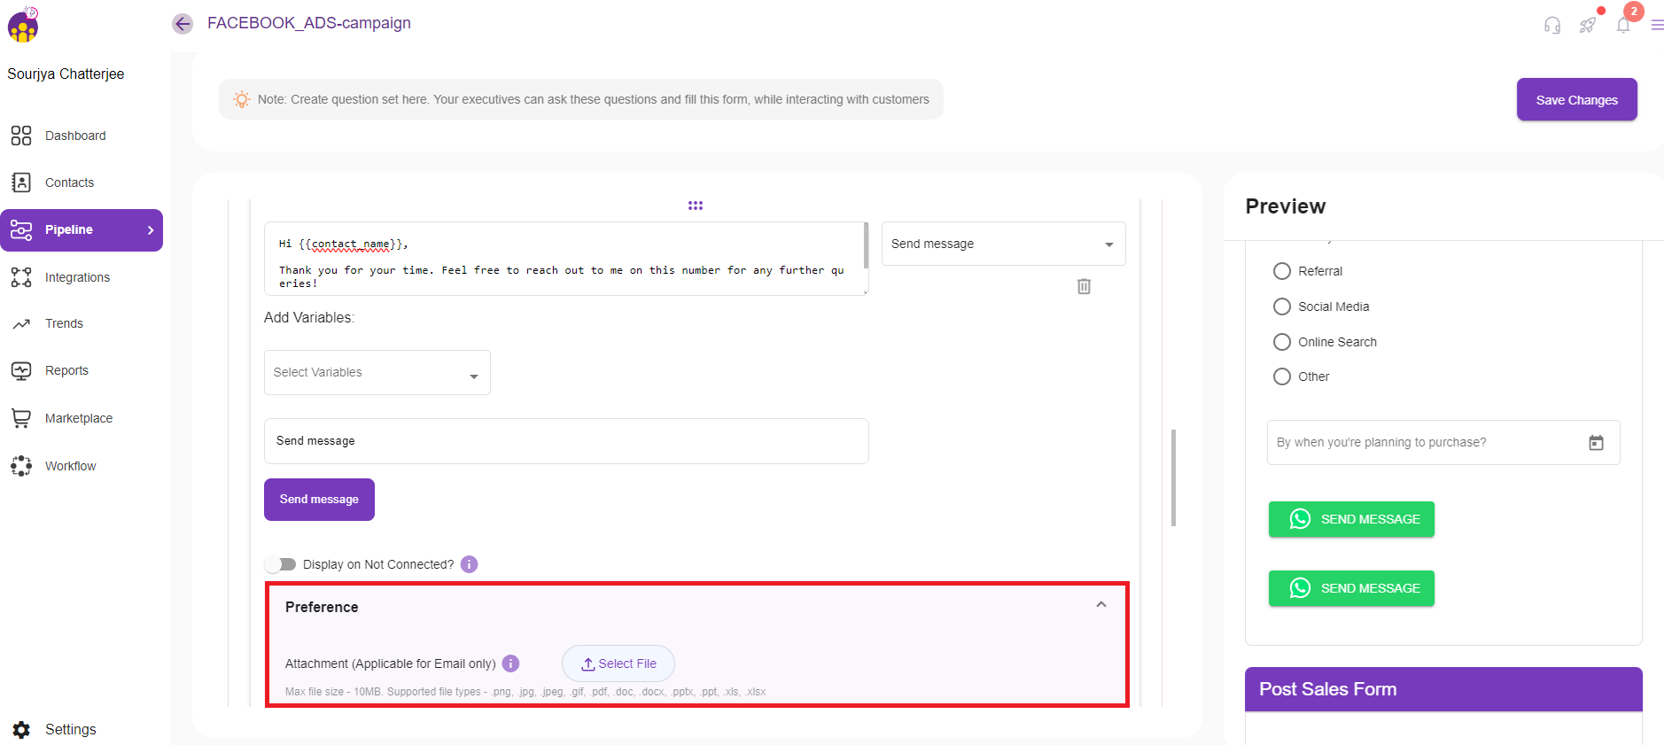Click the back arrow beside campaign title

[x=183, y=24]
